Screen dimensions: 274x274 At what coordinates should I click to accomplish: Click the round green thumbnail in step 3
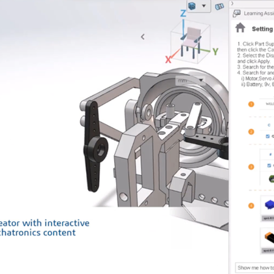(271, 179)
